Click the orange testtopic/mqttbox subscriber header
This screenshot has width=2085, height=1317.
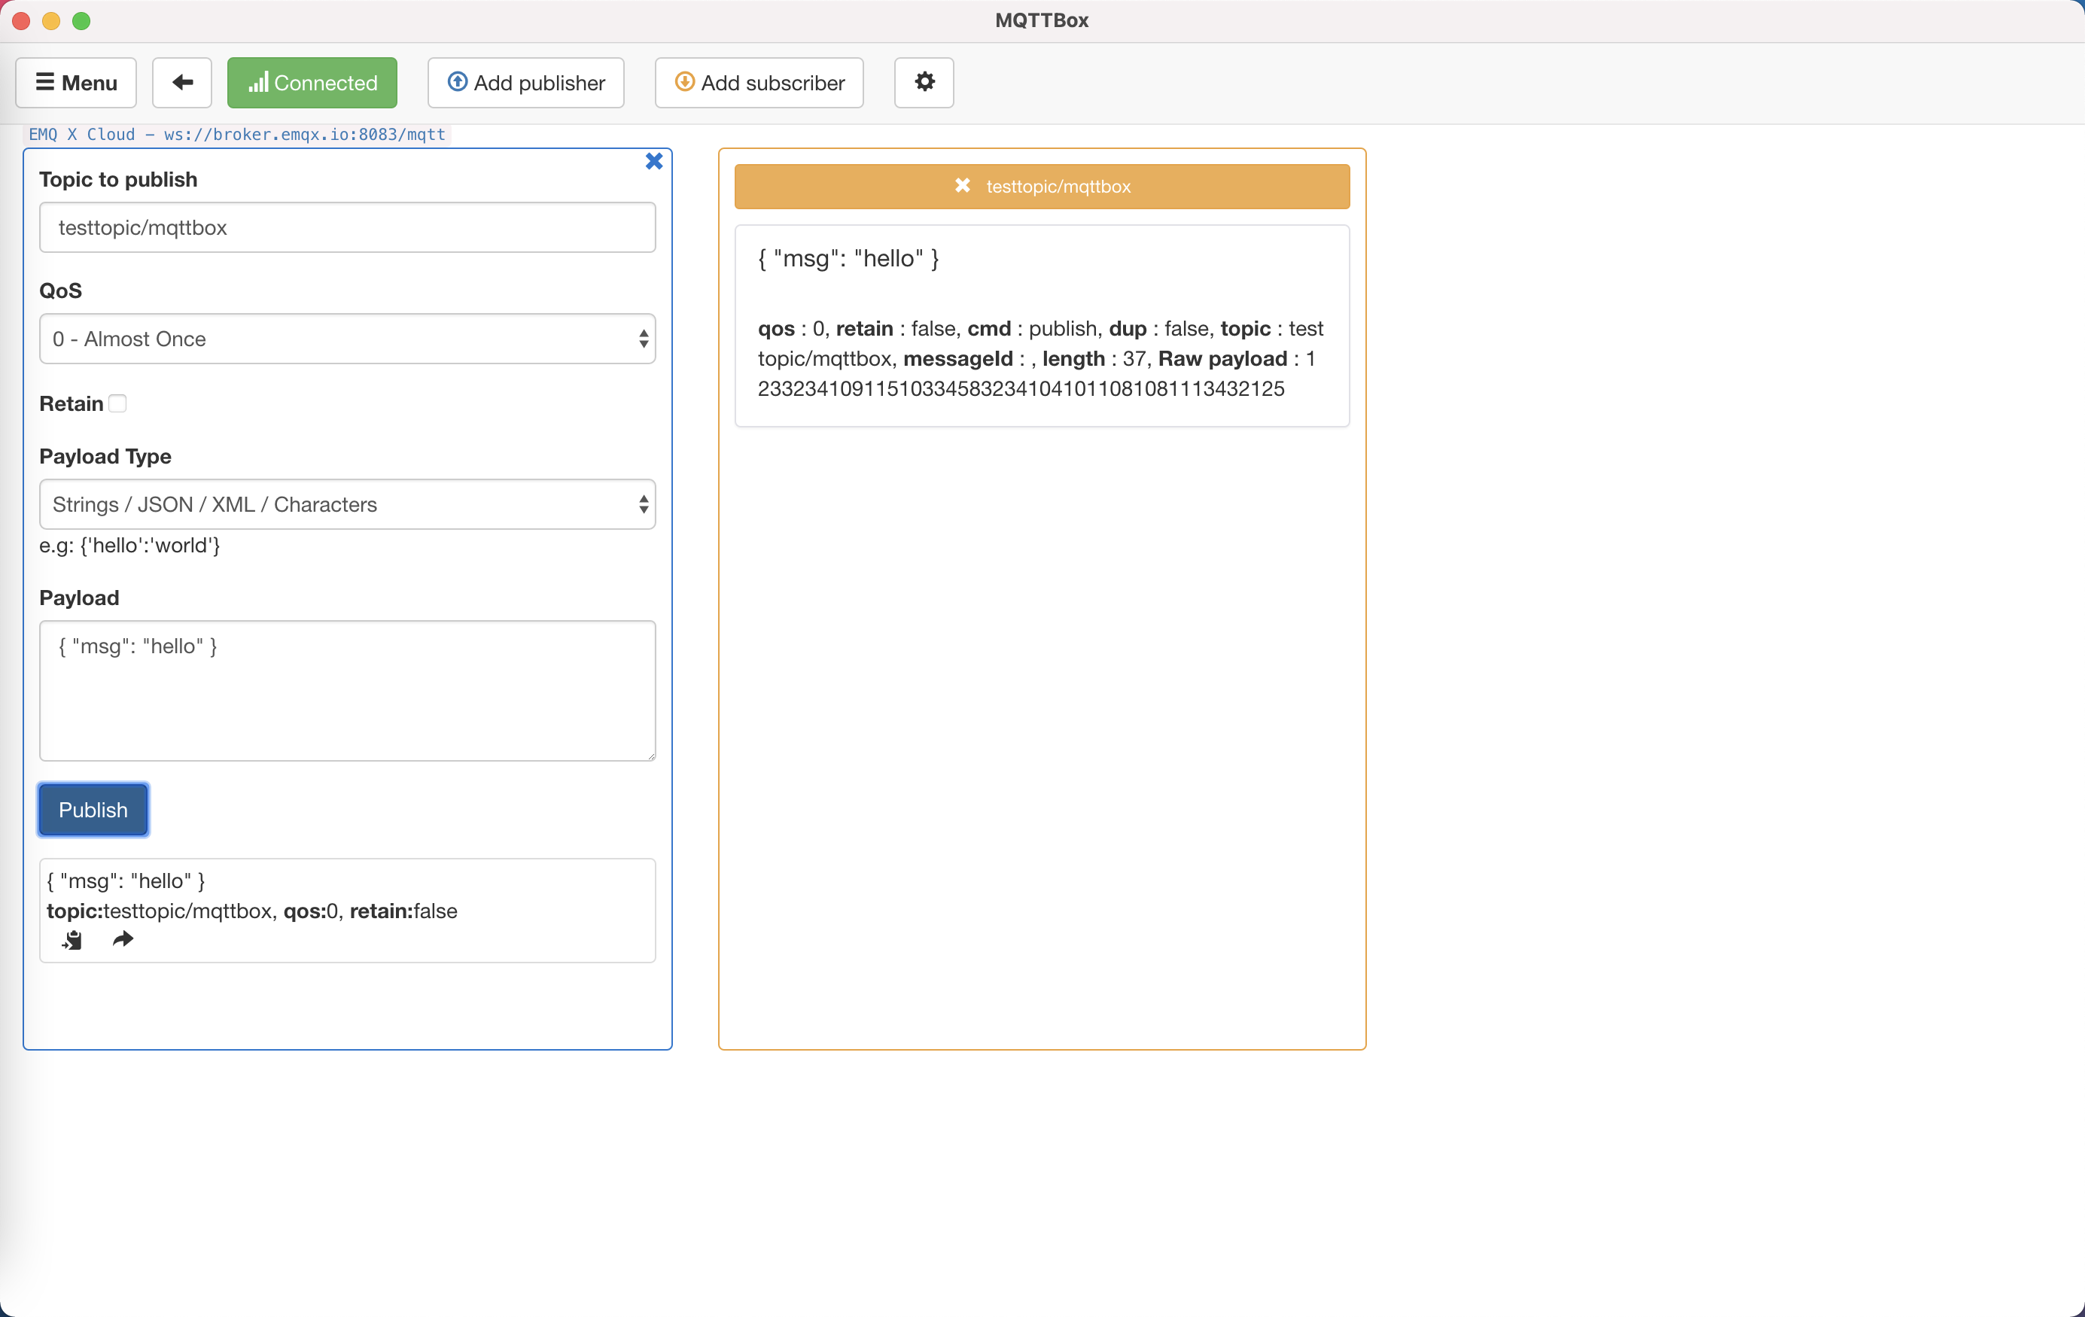pos(1042,186)
